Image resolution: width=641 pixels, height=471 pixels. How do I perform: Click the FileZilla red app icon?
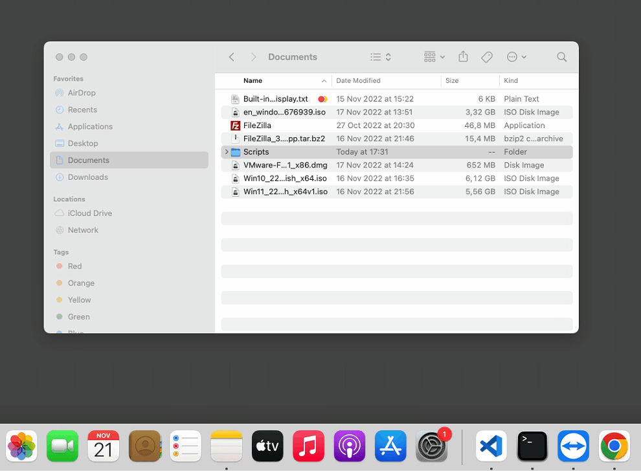[x=235, y=126]
